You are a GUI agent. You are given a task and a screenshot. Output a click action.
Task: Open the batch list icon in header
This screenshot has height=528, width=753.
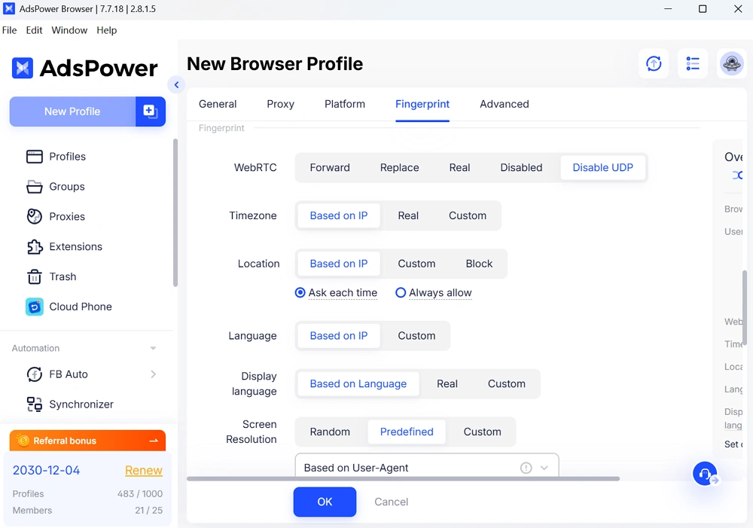693,63
